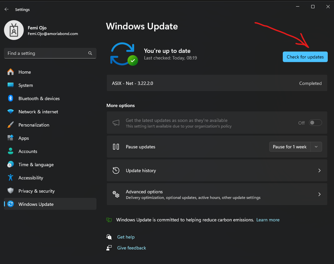Focus the Find a setting search box

tap(50, 53)
